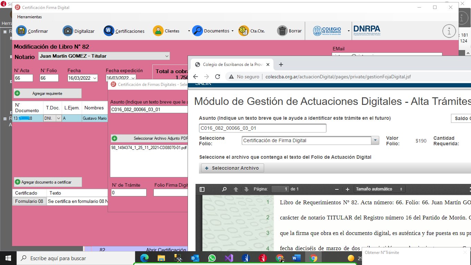Open Cta.Cte. account icon

[x=243, y=31]
